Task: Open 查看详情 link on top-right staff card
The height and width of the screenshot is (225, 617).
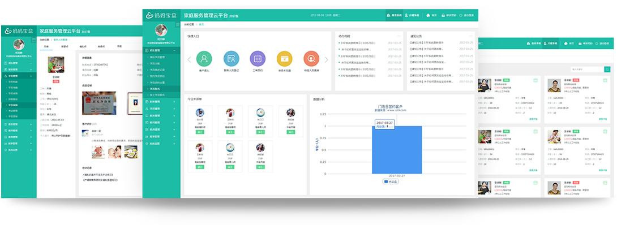Action: tap(602, 119)
